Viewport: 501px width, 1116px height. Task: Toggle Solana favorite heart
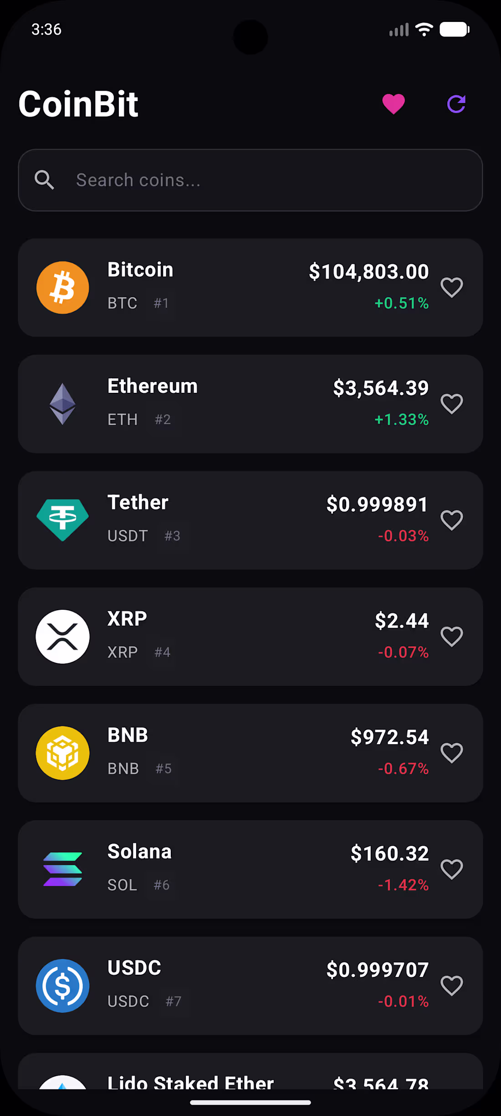452,869
